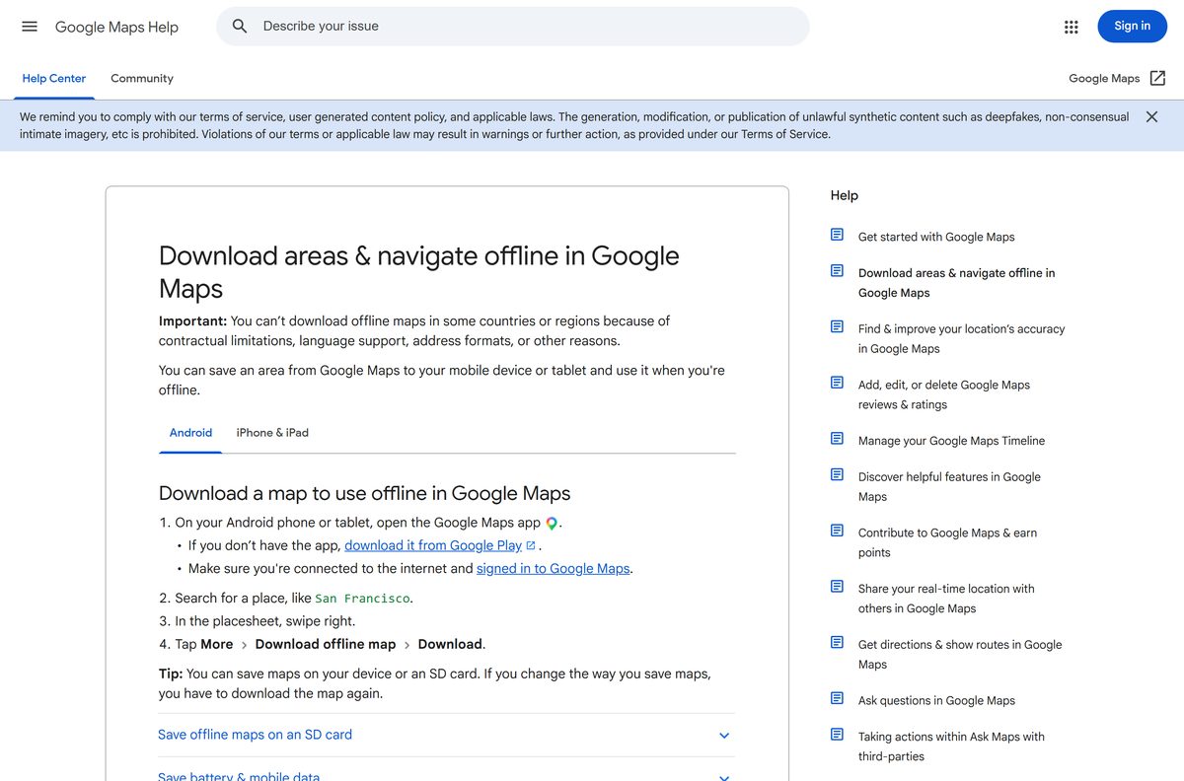Click article icon beside Find & improve location's accuracy
The width and height of the screenshot is (1184, 781).
pos(837,327)
